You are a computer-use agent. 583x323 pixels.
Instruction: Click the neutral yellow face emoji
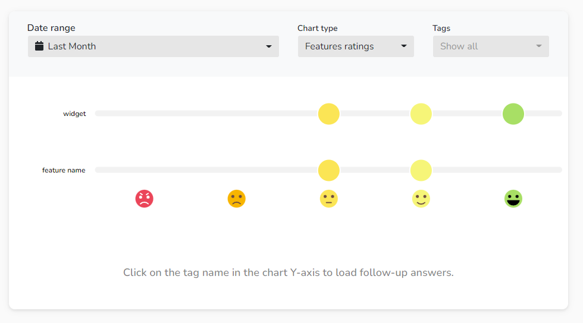pyautogui.click(x=328, y=199)
